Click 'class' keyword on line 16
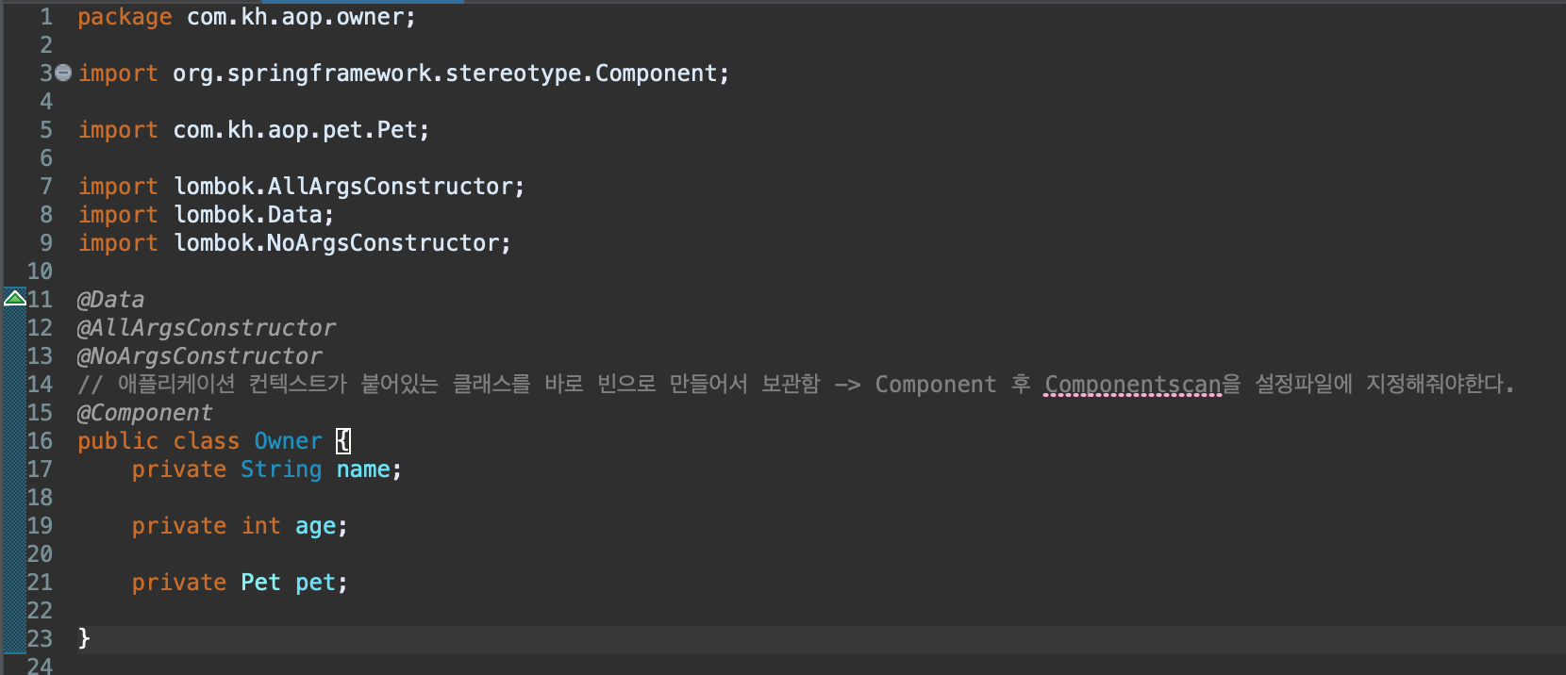 point(207,441)
